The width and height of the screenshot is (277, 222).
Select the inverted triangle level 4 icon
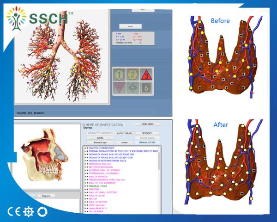pyautogui.click(x=120, y=87)
